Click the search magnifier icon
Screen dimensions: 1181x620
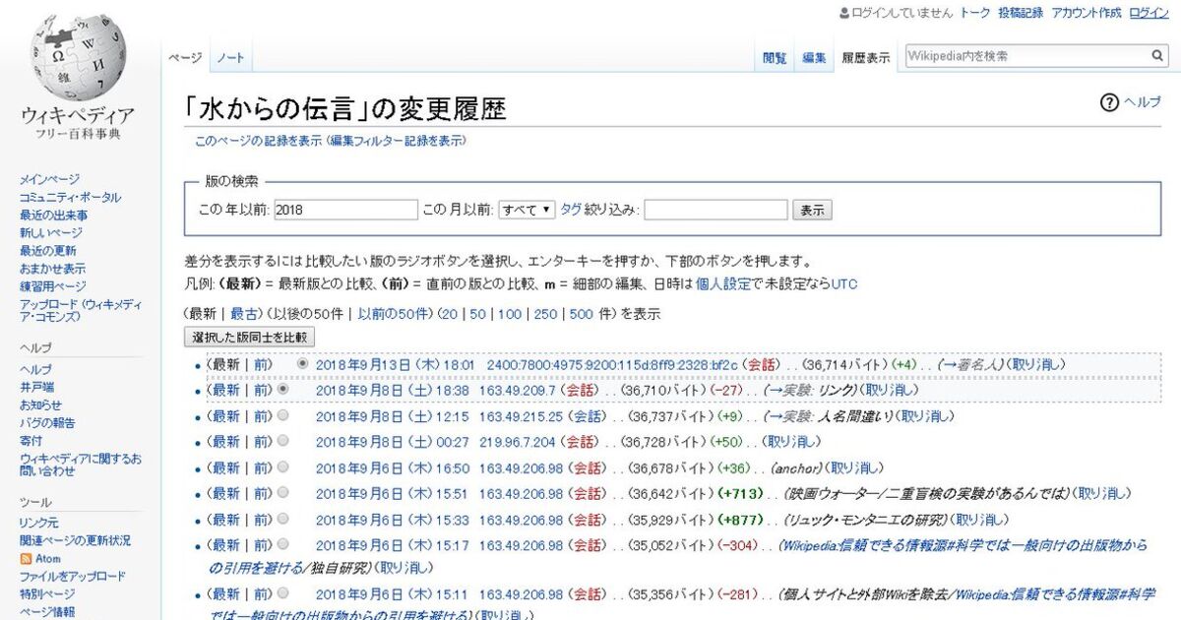coord(1157,57)
